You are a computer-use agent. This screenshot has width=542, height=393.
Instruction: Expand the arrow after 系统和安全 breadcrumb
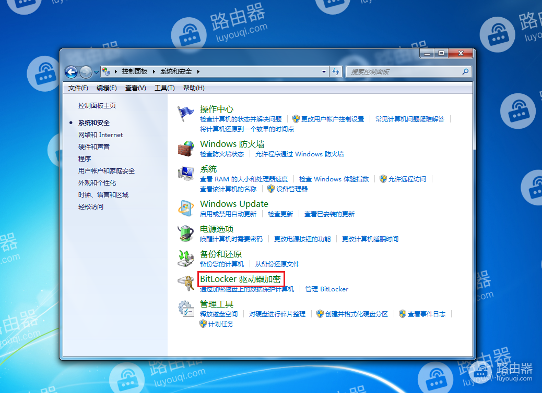tap(198, 71)
